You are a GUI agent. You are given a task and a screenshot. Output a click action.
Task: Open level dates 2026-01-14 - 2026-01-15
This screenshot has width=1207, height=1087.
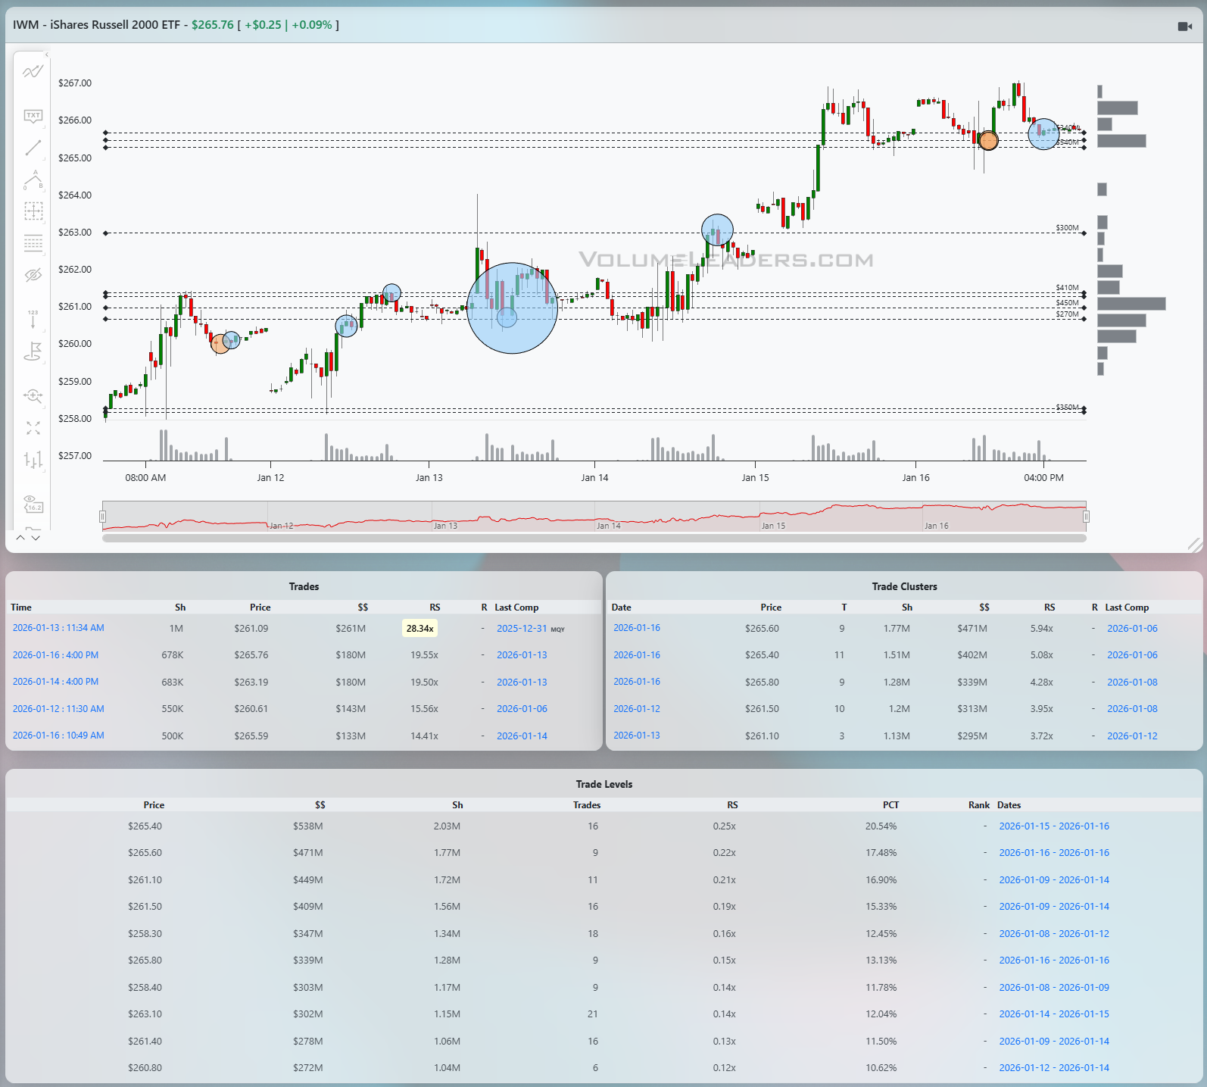[1054, 1014]
